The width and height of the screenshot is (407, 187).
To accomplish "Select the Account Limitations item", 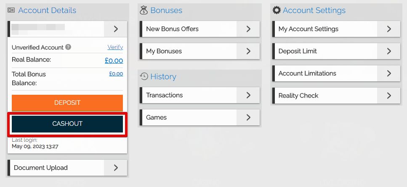I will pyautogui.click(x=336, y=73).
